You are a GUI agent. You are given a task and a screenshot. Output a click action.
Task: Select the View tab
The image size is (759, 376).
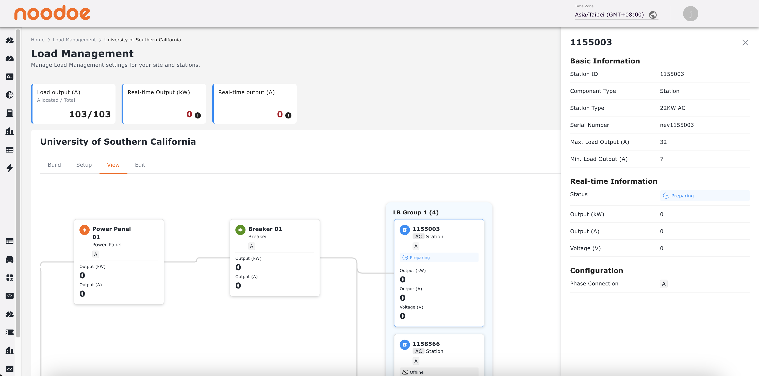[113, 165]
